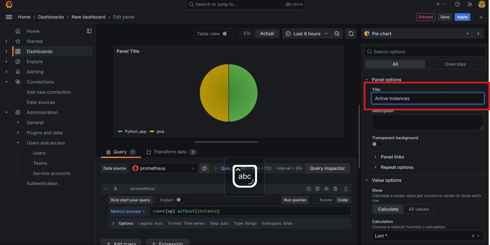Open the news feed icon in top bar
The image size is (490, 245).
470,4
